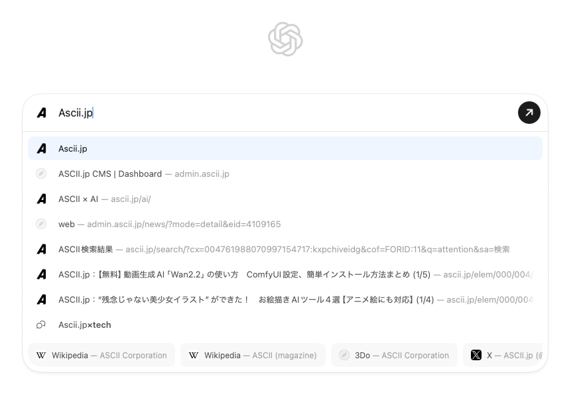Viewport: 587px width, 398px height.
Task: Click the ASCII icon of highlighted Ascii.jp row
Action: pos(42,148)
